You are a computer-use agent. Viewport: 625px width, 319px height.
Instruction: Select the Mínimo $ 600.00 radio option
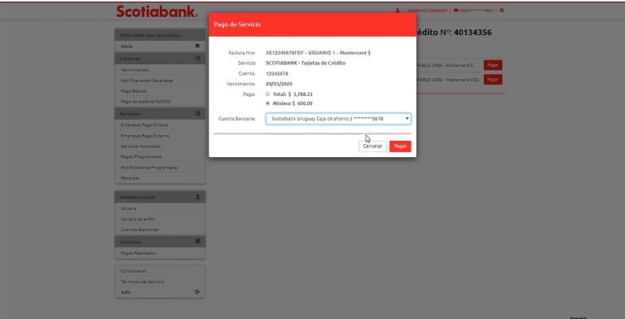[x=268, y=103]
